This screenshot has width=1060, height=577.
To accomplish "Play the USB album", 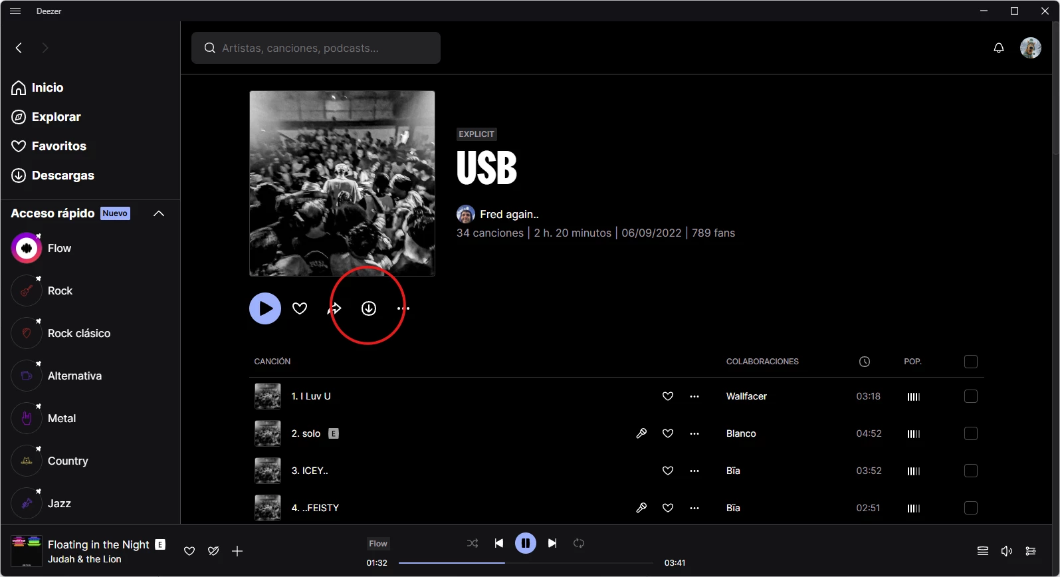I will pos(265,308).
